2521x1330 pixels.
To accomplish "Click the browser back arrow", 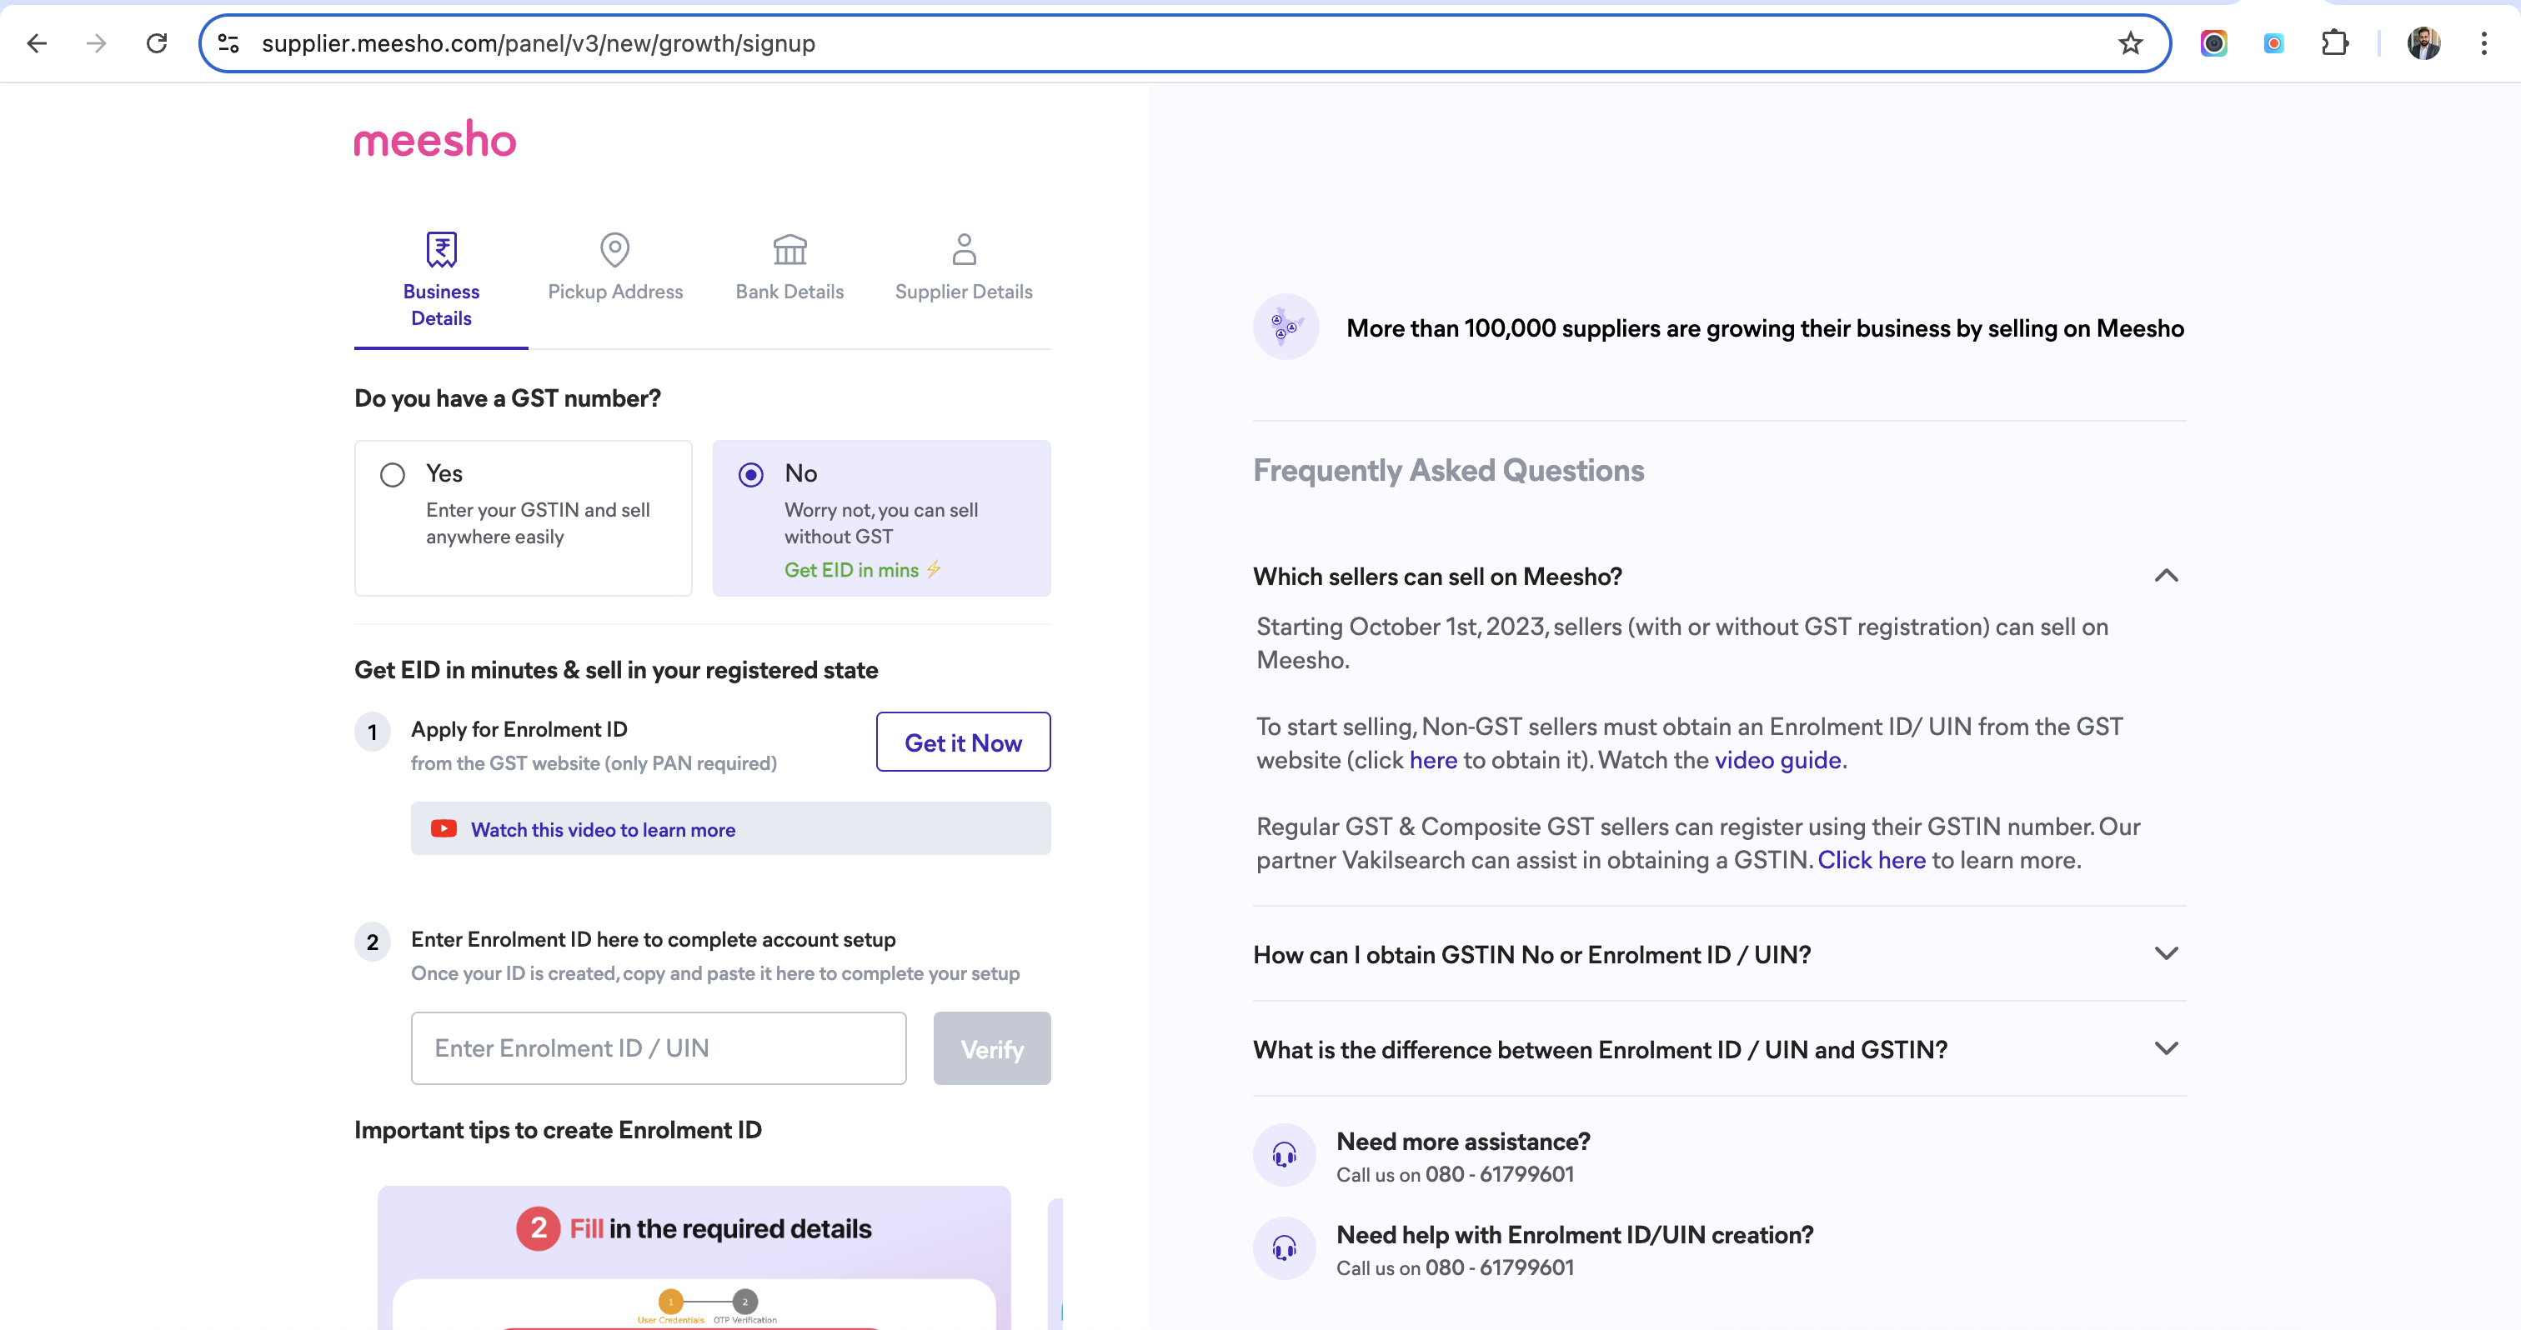I will click(x=38, y=43).
